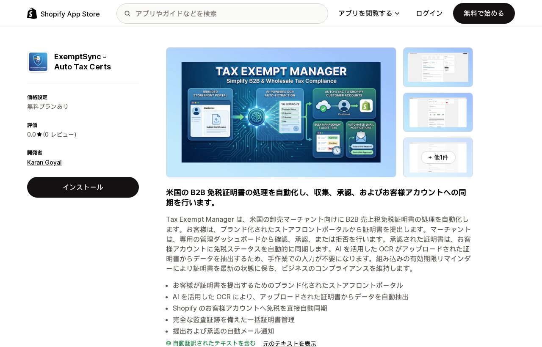Expand the アプリを閲覧する dropdown menu
The width and height of the screenshot is (542, 347).
(x=369, y=13)
